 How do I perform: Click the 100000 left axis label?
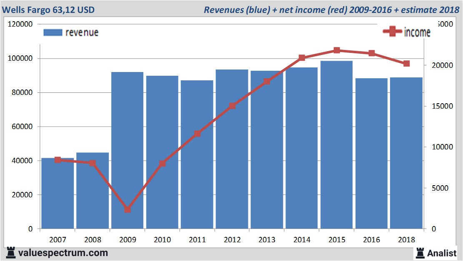point(20,59)
